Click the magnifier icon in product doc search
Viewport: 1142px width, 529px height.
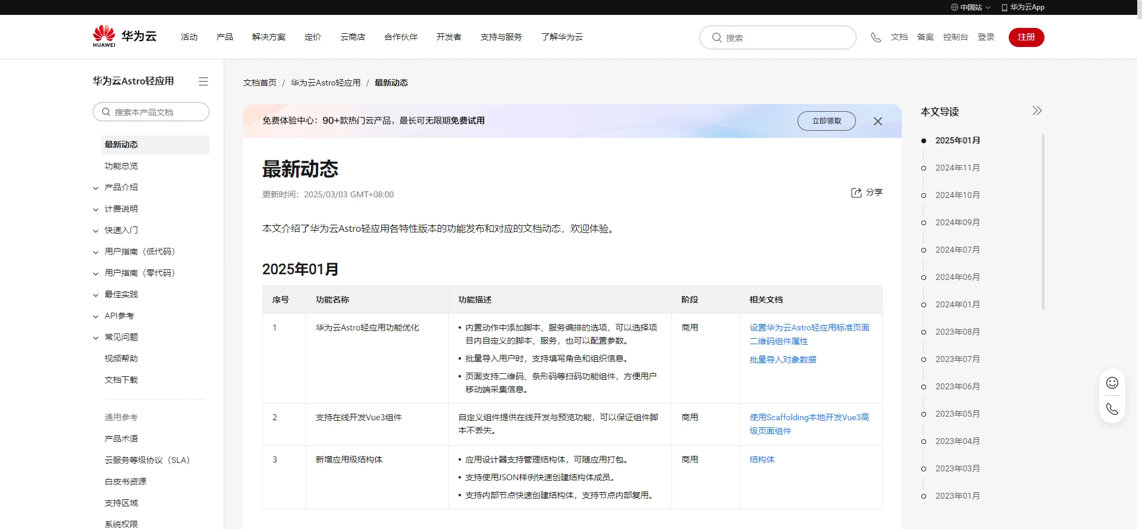click(x=106, y=112)
